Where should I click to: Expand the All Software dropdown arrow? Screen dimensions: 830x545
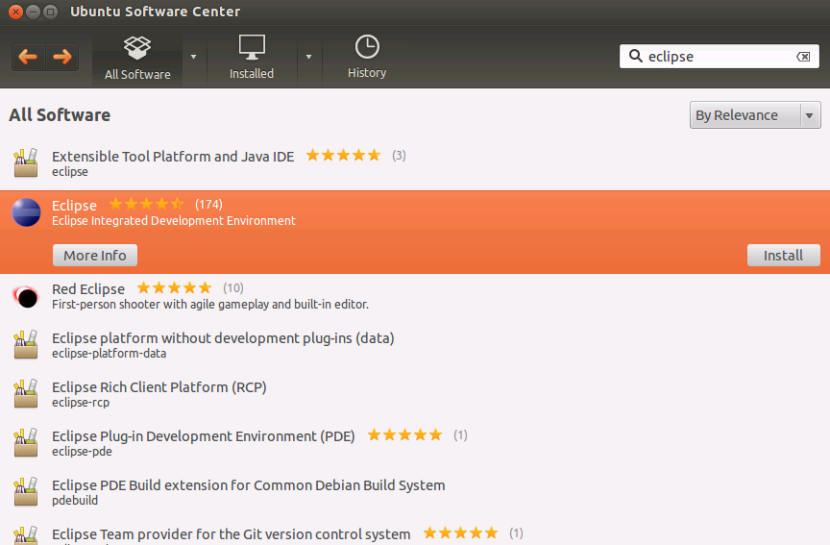[194, 57]
